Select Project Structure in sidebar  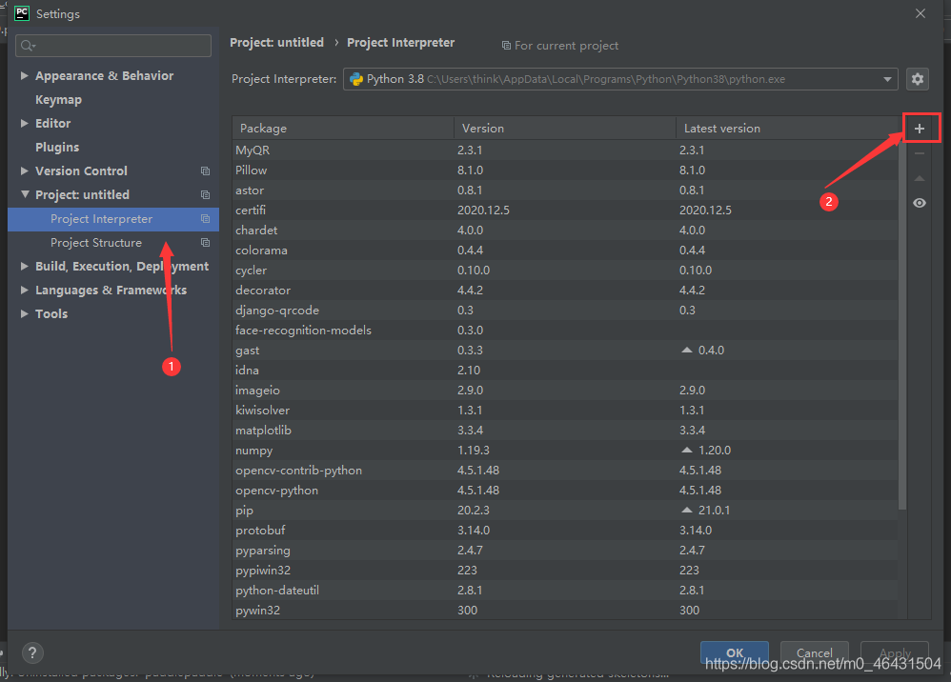[x=96, y=243]
